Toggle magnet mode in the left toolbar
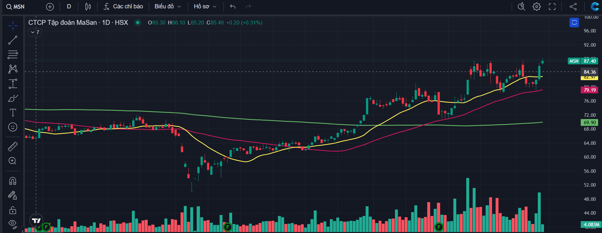 click(x=13, y=181)
